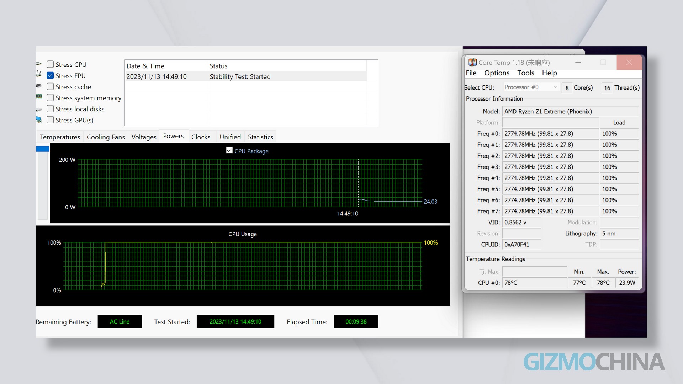The width and height of the screenshot is (683, 384).
Task: Open the Core Temp Tools menu
Action: coord(525,73)
